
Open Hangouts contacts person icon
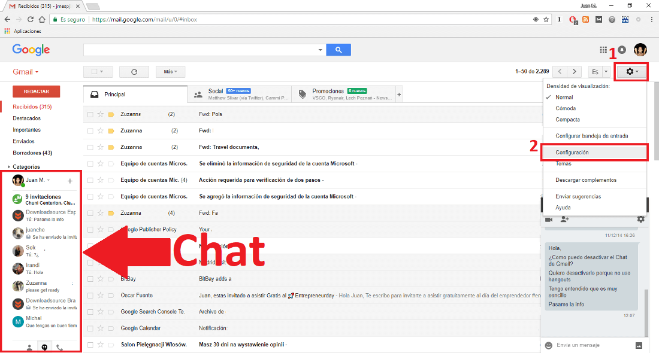click(29, 348)
